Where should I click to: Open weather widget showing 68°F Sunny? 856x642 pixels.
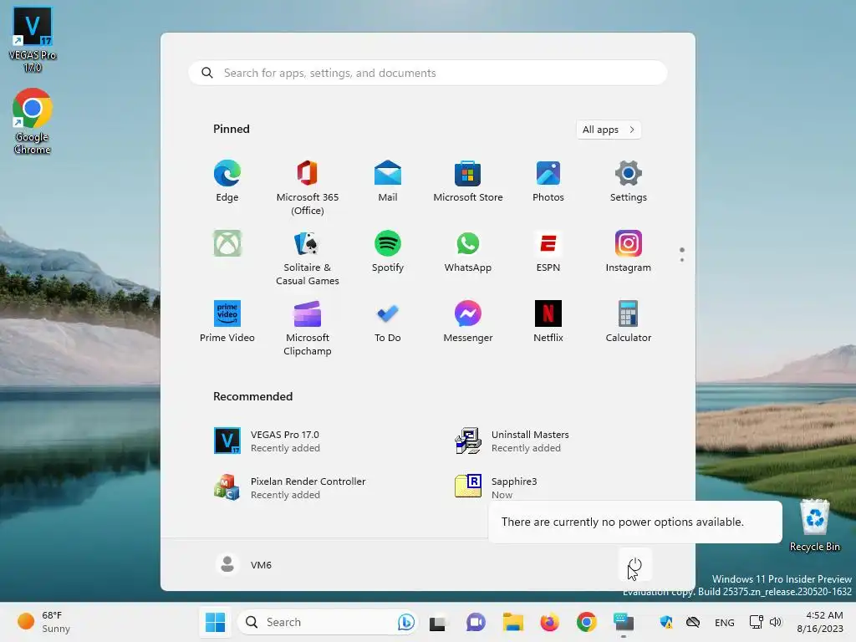click(x=45, y=622)
